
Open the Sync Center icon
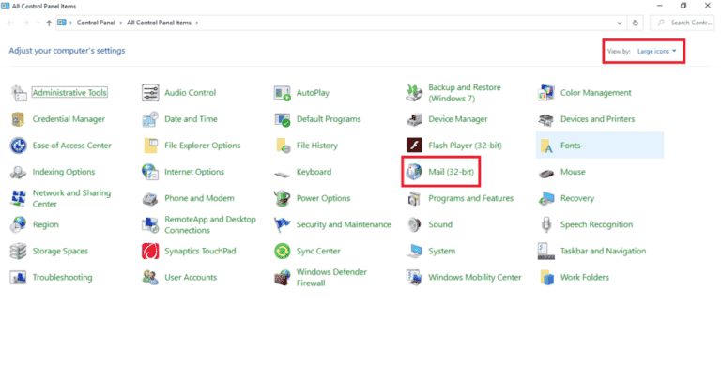[282, 252]
